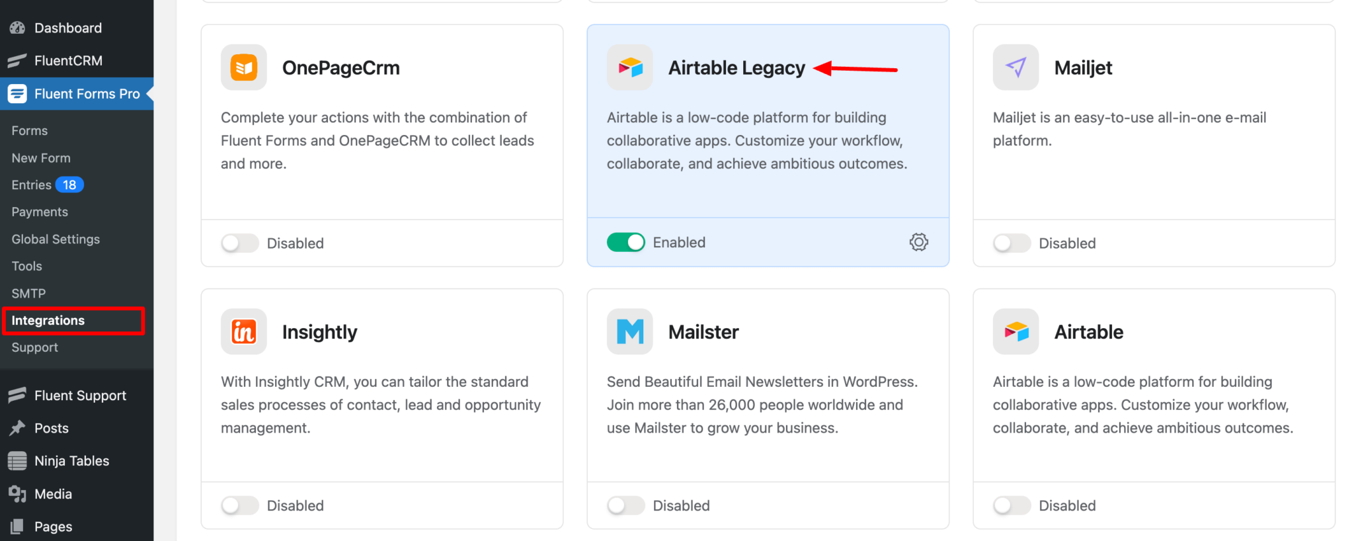Select the Mailster 'M' icon
This screenshot has height=541, width=1354.
coord(629,331)
